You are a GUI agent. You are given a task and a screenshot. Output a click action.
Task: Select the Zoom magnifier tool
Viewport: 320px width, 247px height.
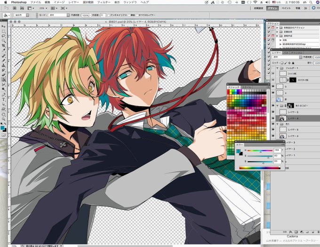point(3,119)
